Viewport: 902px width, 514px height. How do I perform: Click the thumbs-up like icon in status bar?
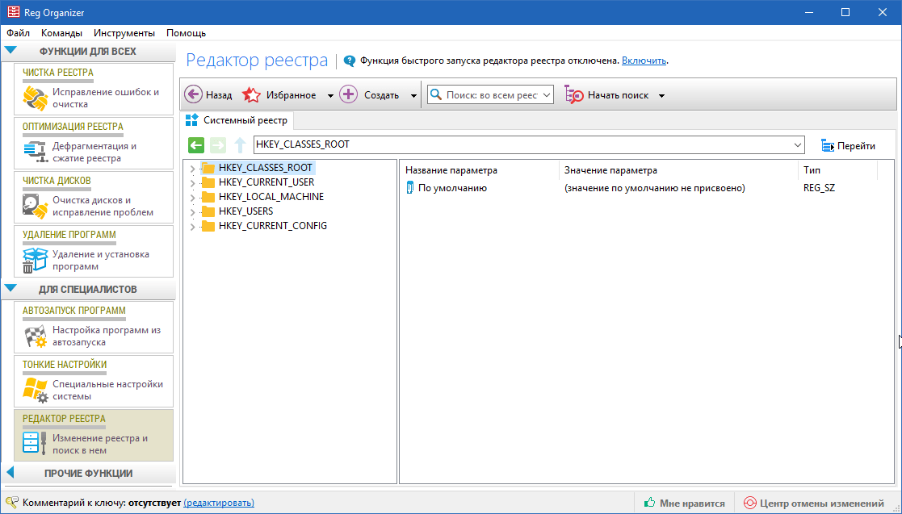tap(649, 503)
